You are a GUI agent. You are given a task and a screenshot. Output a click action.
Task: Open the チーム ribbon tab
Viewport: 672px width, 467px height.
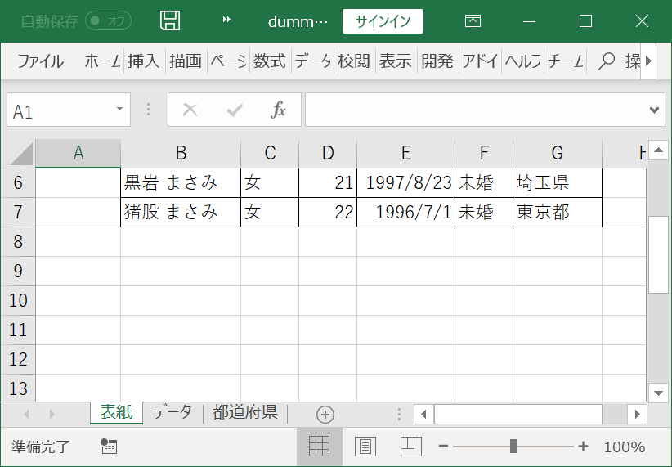click(565, 61)
